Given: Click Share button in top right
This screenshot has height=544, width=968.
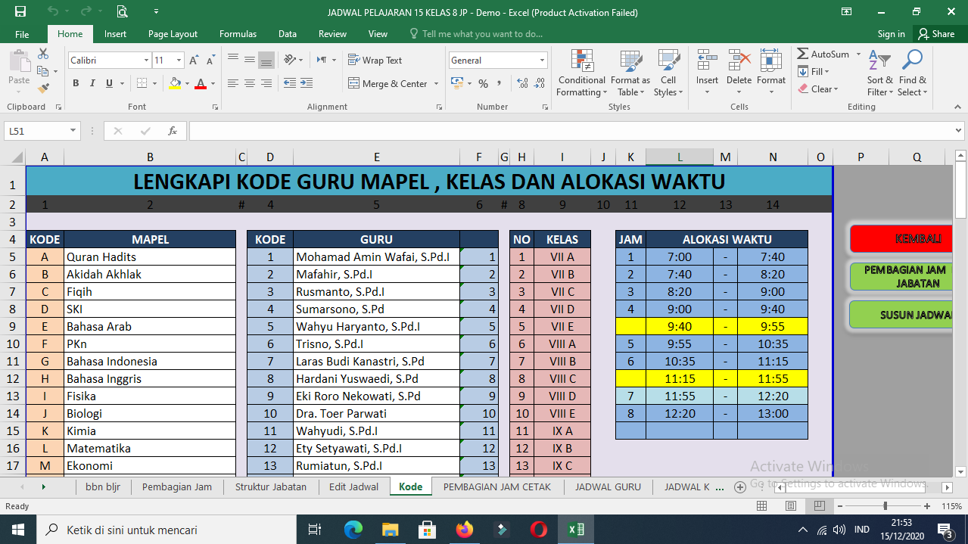Looking at the screenshot, I should [x=936, y=34].
